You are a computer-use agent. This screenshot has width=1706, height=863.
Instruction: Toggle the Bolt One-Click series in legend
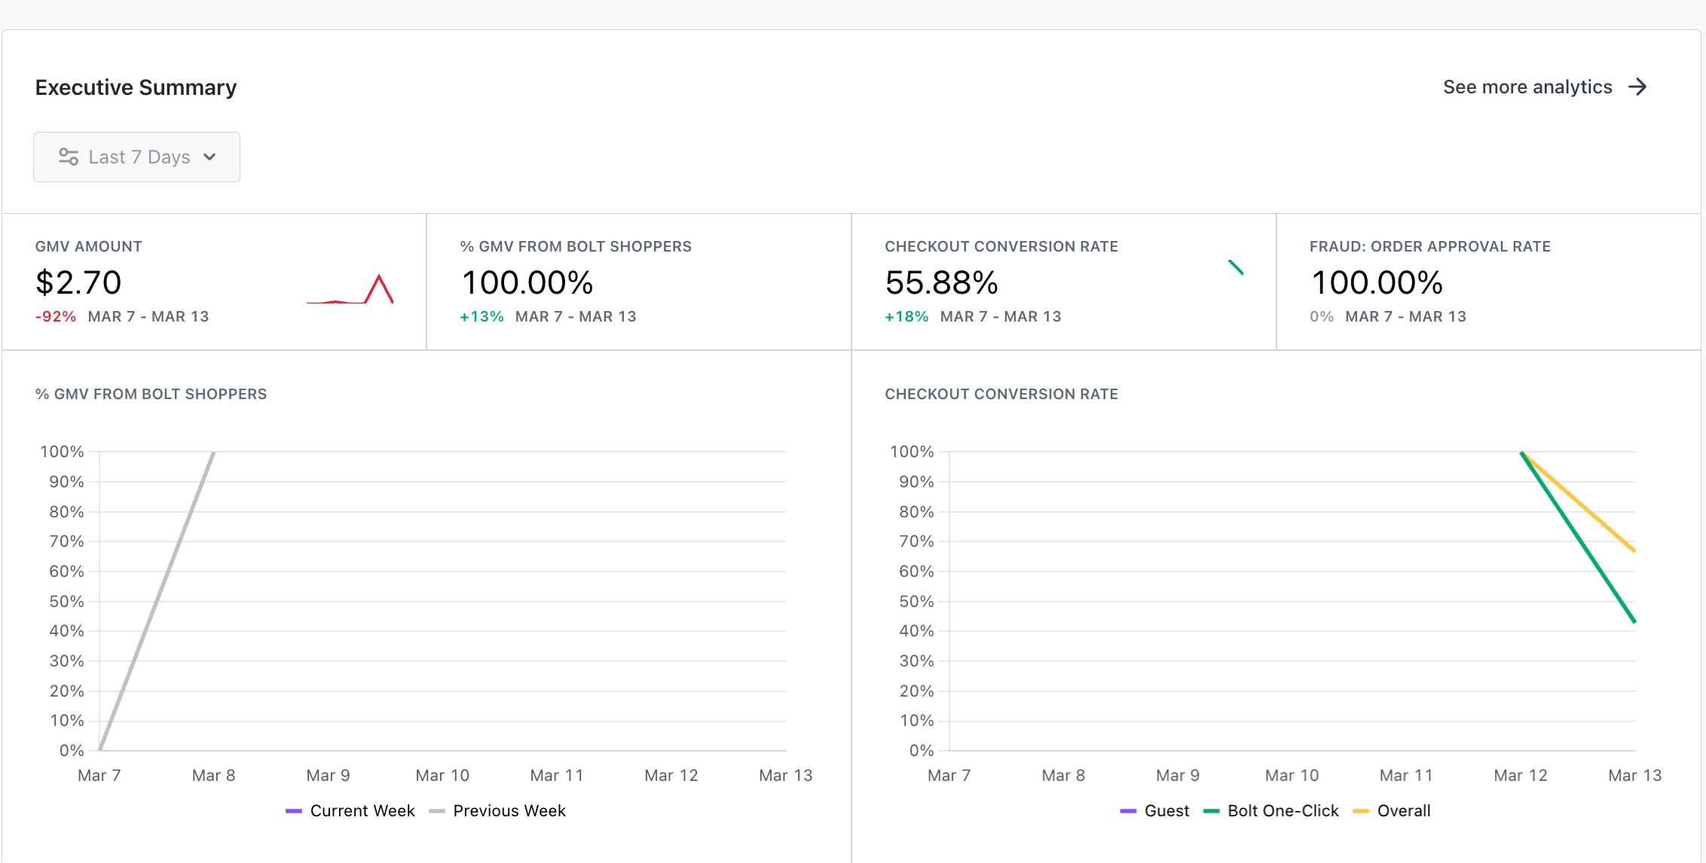coord(1271,811)
